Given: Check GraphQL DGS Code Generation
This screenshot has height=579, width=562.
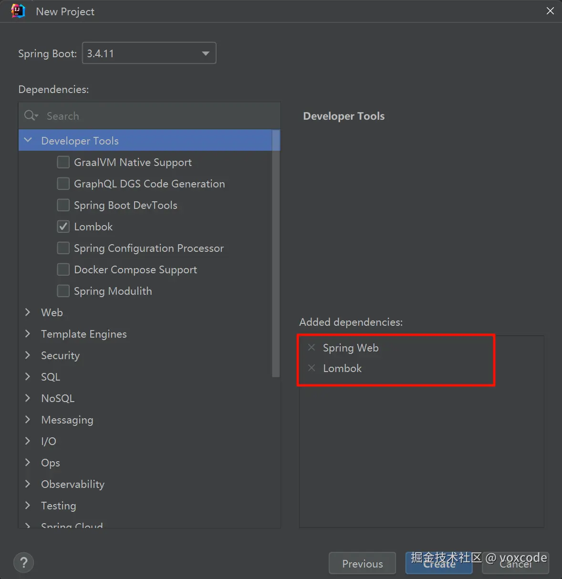Looking at the screenshot, I should (x=63, y=184).
